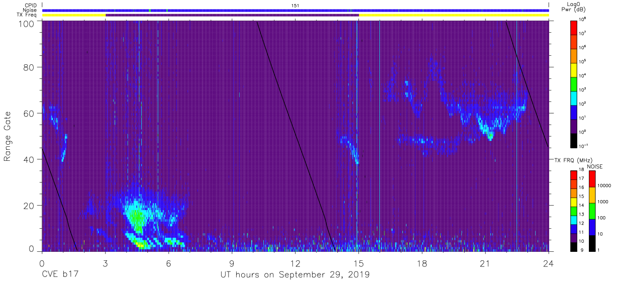Click the cyan segment of power colorbar
Viewport: 617px width, 285px height.
[x=573, y=98]
